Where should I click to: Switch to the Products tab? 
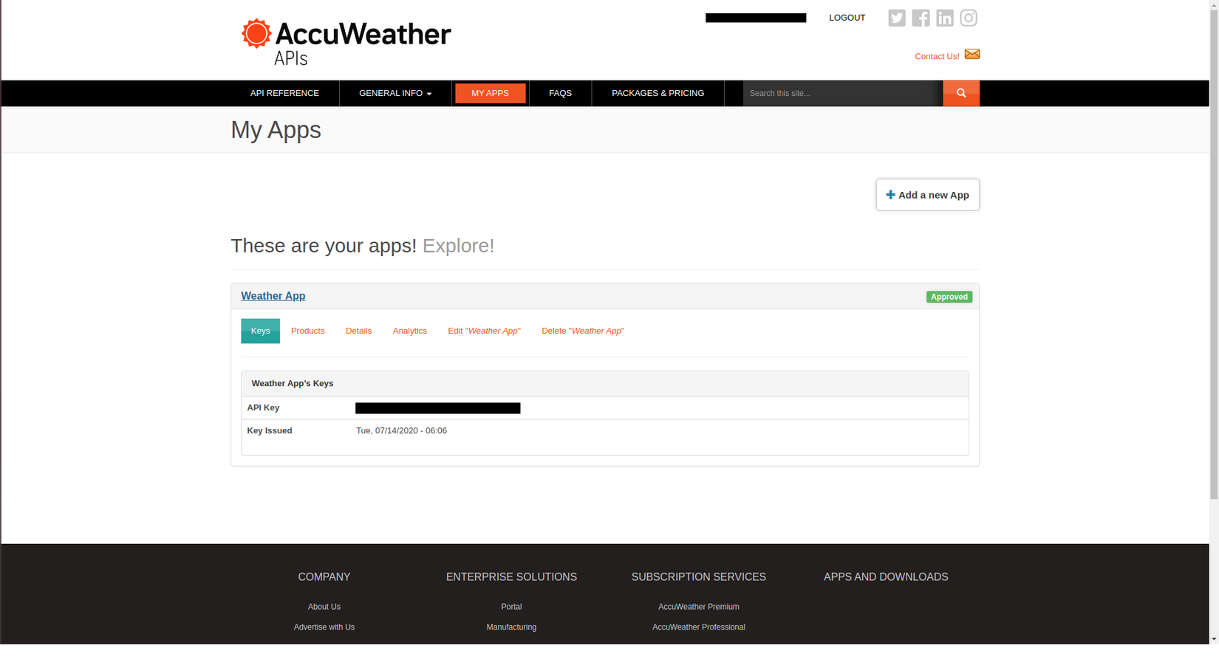pos(308,331)
